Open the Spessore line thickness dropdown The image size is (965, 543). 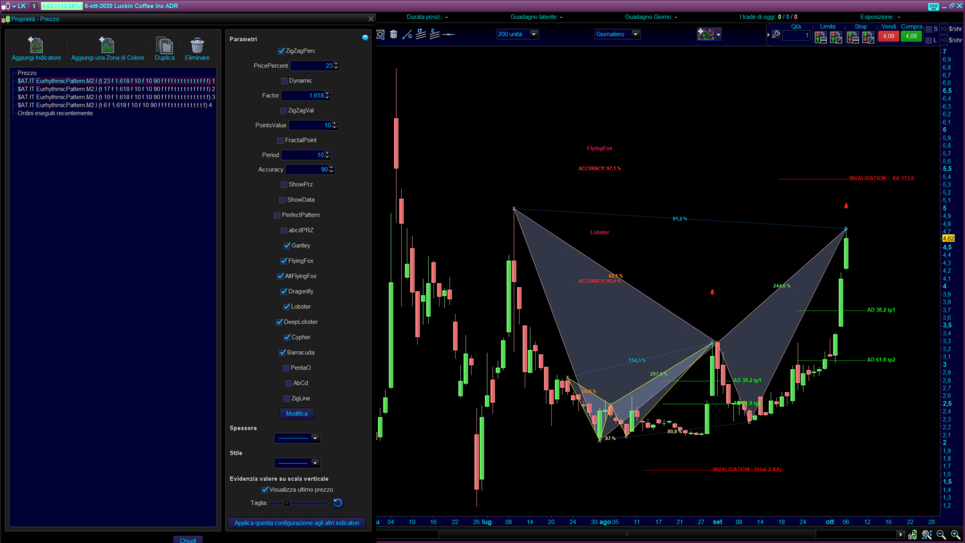point(315,438)
